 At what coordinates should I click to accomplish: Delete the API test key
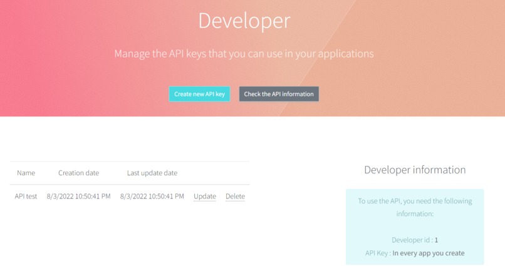coord(235,196)
